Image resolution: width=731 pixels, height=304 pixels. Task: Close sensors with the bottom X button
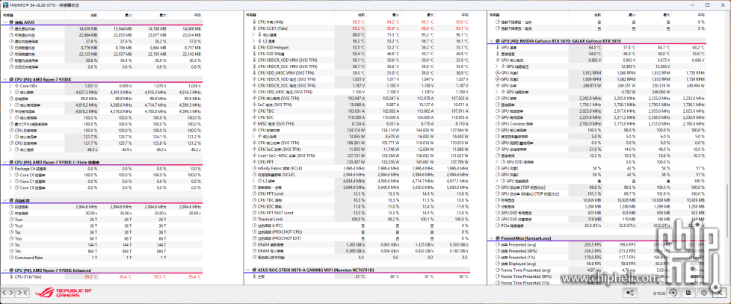721,293
